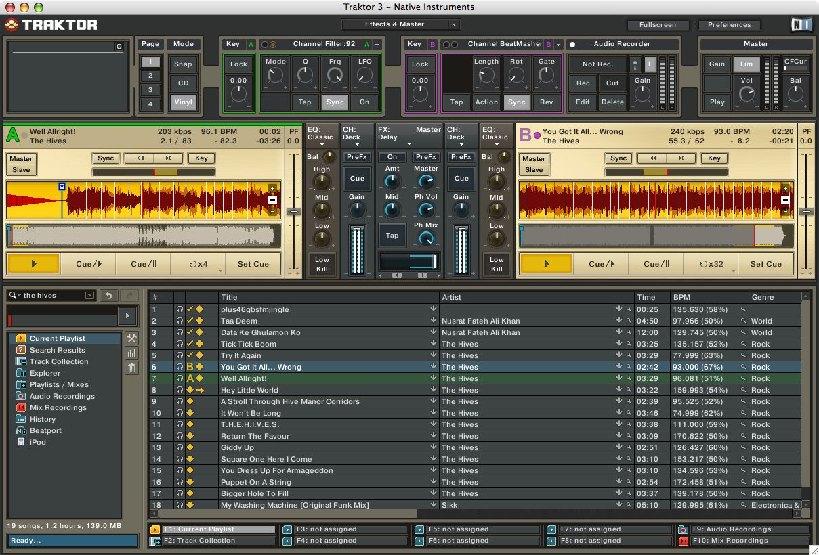Select Page 2
This screenshot has width=819, height=555.
click(x=150, y=76)
